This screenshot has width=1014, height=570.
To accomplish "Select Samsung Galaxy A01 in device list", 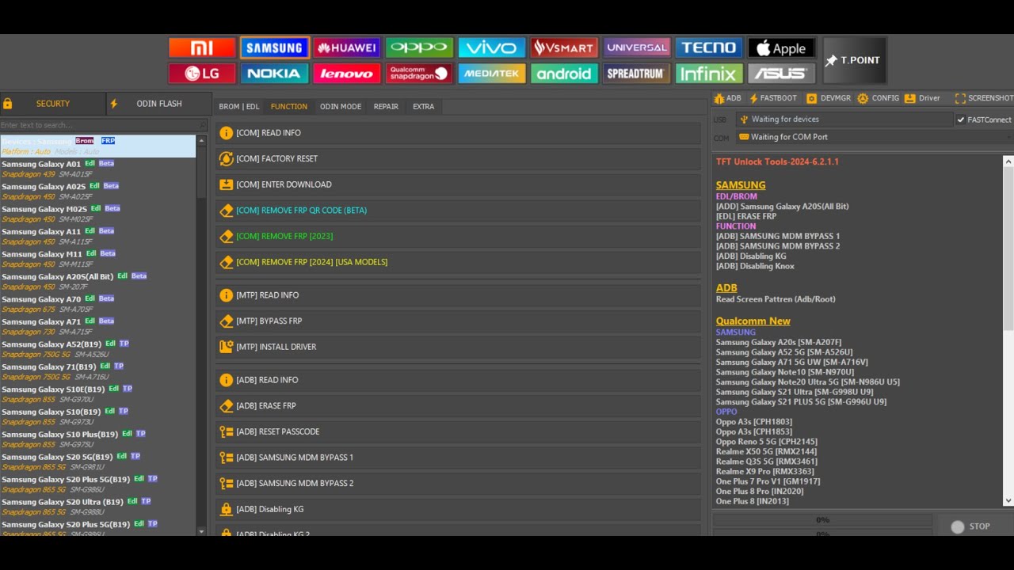I will pos(97,169).
